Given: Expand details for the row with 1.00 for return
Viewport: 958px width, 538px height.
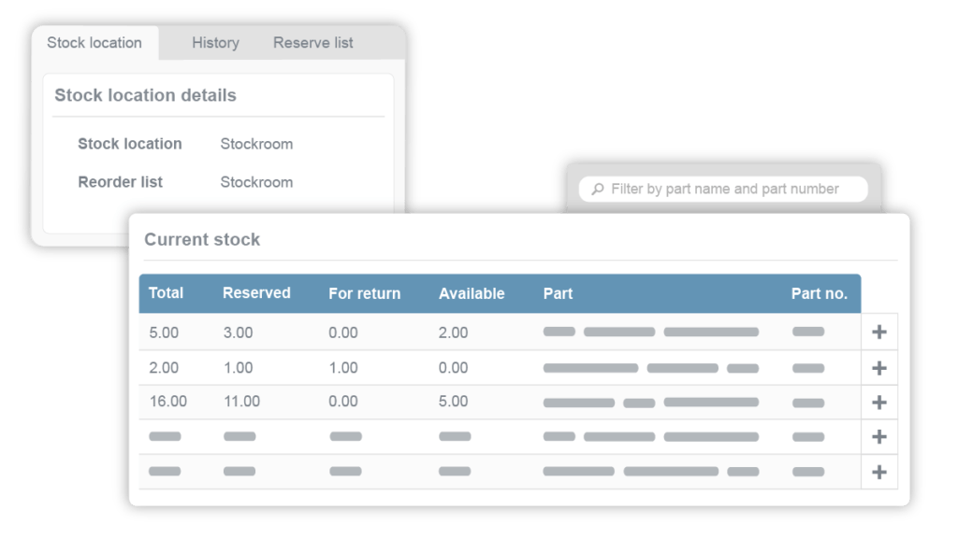Looking at the screenshot, I should click(x=879, y=367).
